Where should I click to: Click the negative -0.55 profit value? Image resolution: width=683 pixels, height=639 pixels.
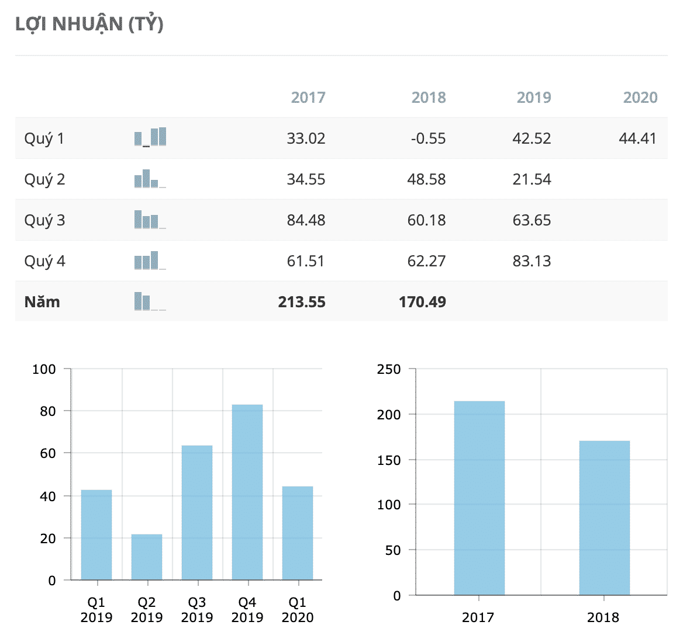[x=428, y=138]
